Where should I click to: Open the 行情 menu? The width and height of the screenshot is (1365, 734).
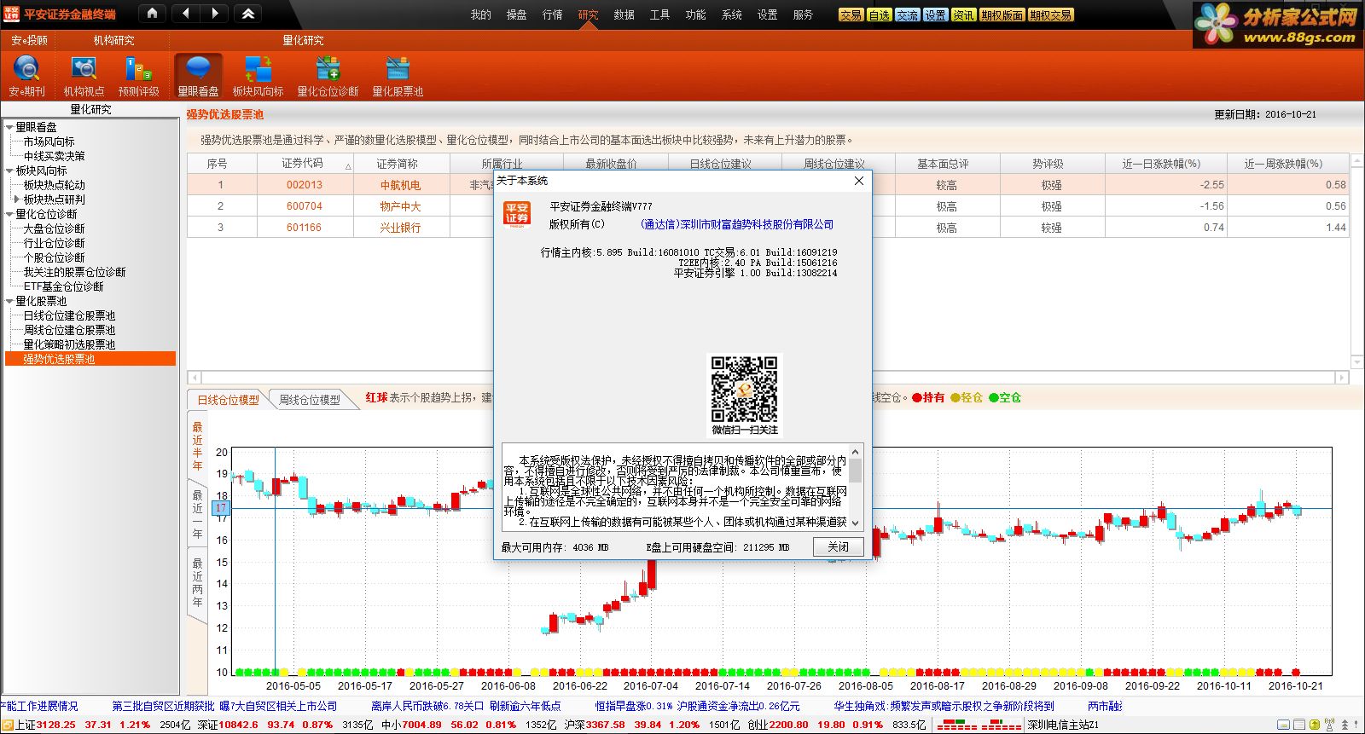553,14
